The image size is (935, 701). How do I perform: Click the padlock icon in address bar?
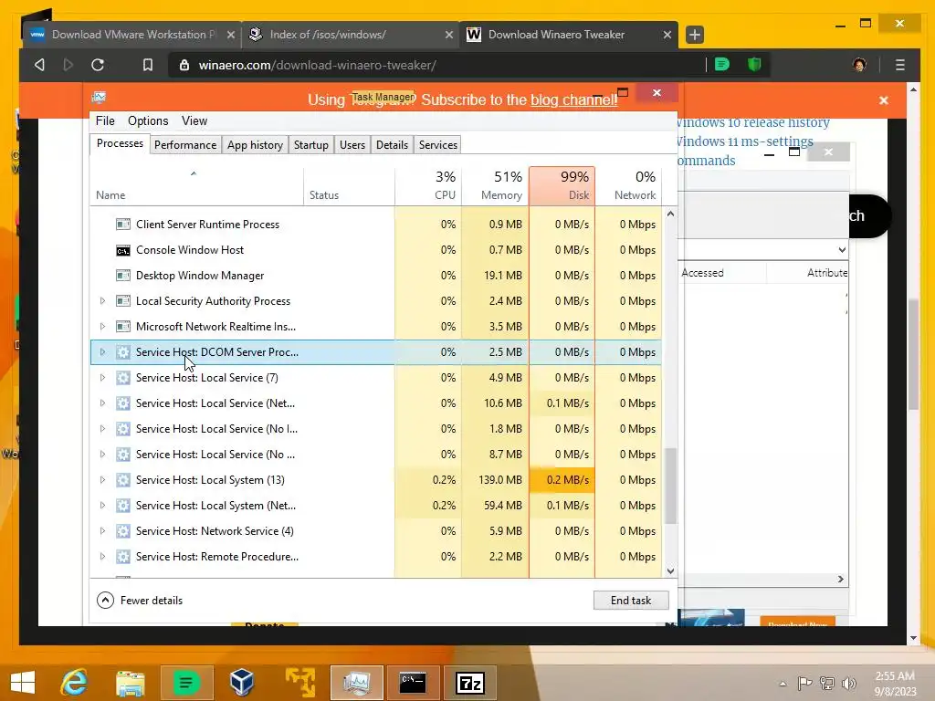(184, 65)
